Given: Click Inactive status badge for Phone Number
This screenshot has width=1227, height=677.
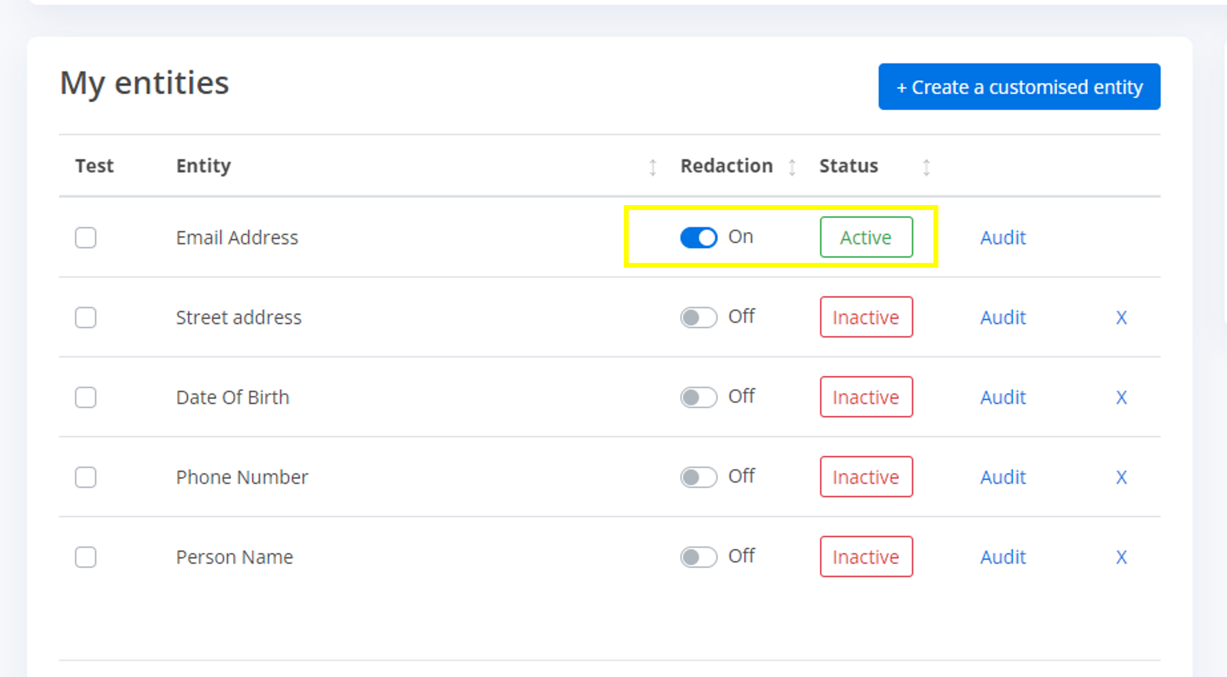Looking at the screenshot, I should click(x=866, y=477).
